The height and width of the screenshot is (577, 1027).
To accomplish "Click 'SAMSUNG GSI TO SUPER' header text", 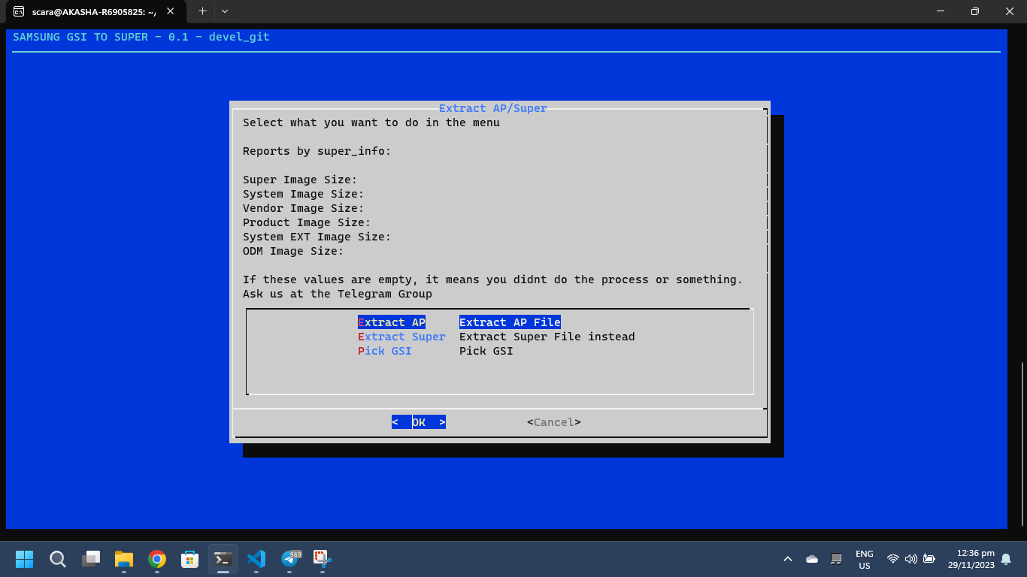I will [80, 37].
